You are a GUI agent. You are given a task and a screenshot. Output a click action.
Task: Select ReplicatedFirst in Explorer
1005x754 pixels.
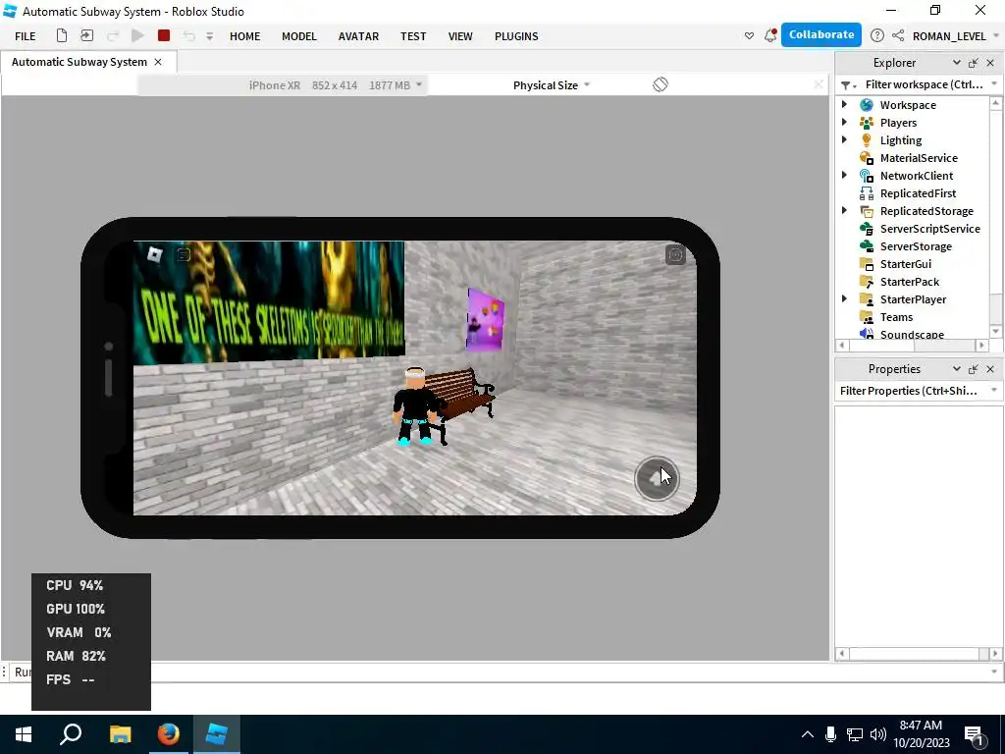(x=918, y=193)
